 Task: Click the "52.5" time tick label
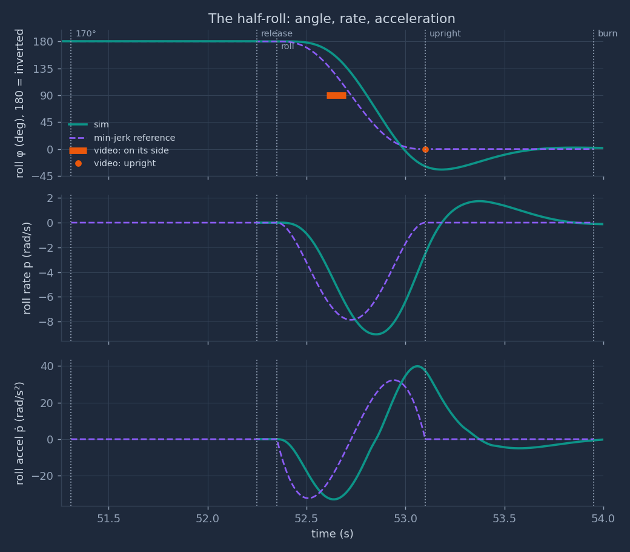[x=307, y=519]
